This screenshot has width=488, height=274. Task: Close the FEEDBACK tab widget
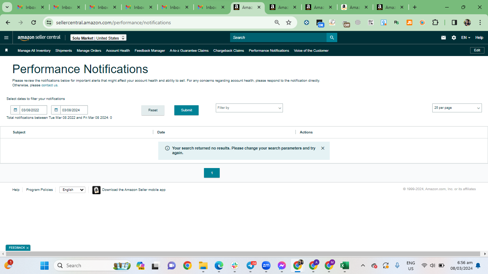coord(28,248)
